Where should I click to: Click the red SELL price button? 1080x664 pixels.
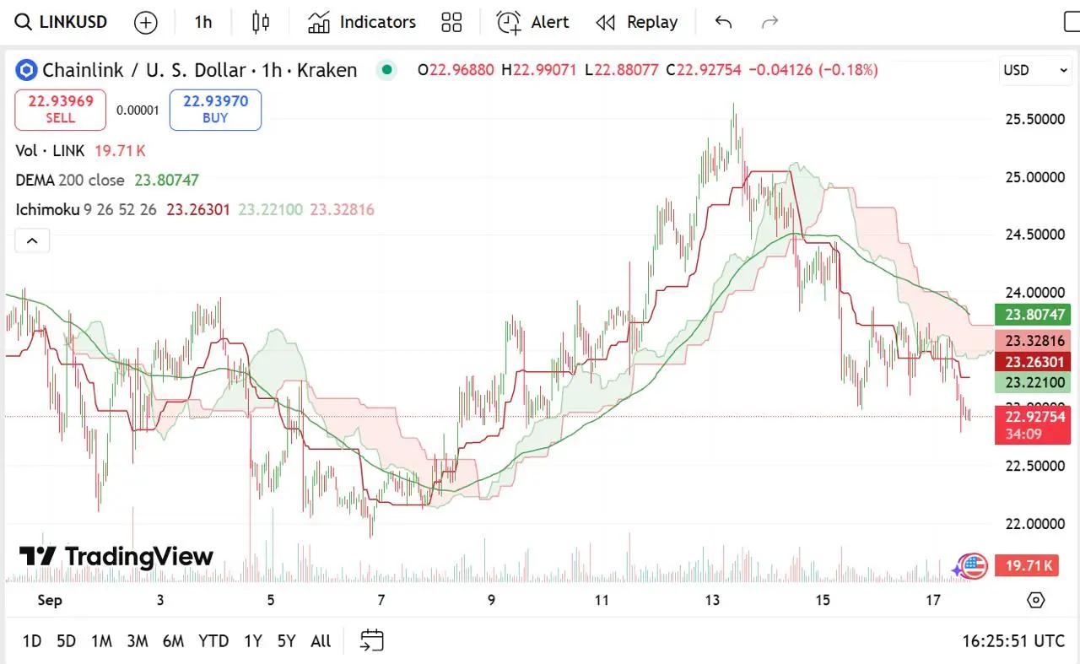pyautogui.click(x=60, y=110)
